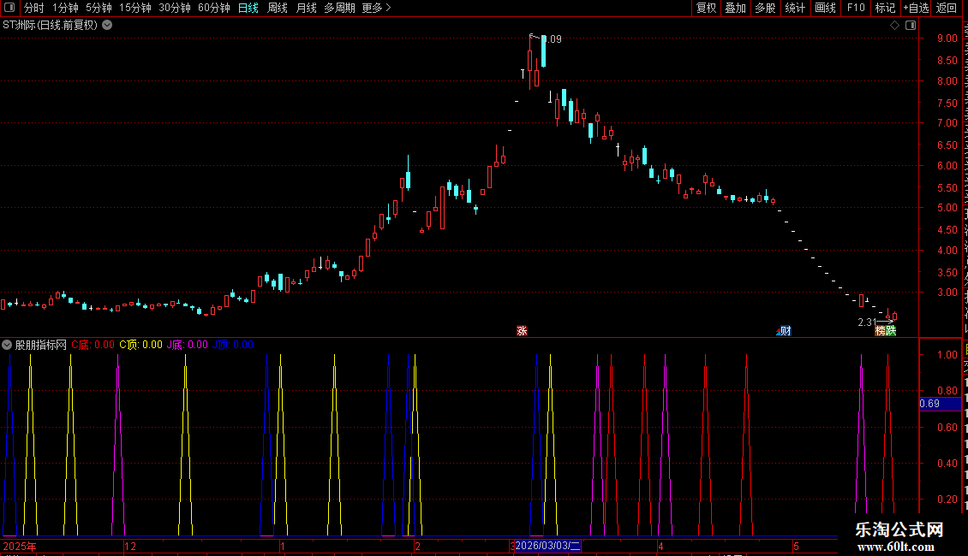
Task: Switch to 月线 monthly chart
Action: [306, 8]
